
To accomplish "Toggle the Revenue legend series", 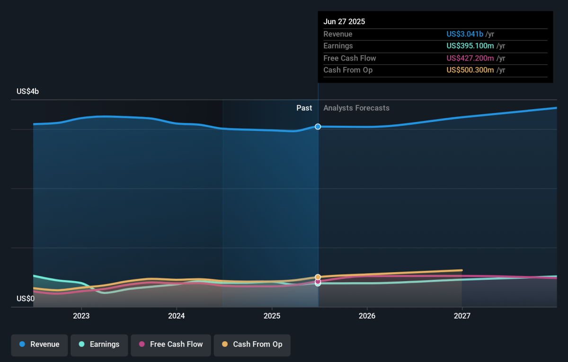I will pyautogui.click(x=39, y=345).
